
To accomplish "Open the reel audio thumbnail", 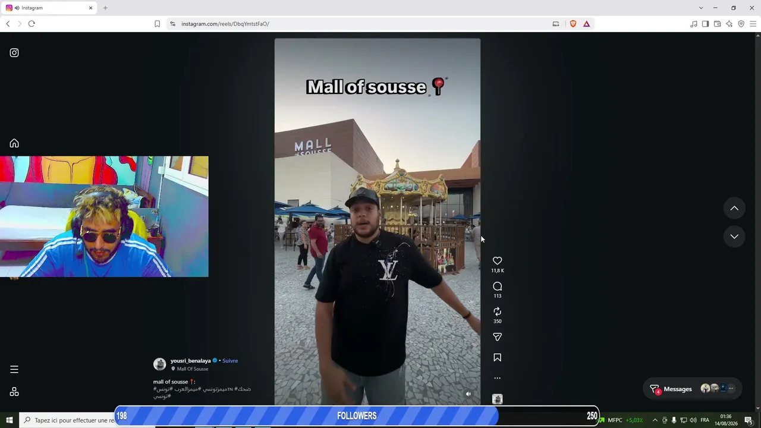I will pos(498,399).
